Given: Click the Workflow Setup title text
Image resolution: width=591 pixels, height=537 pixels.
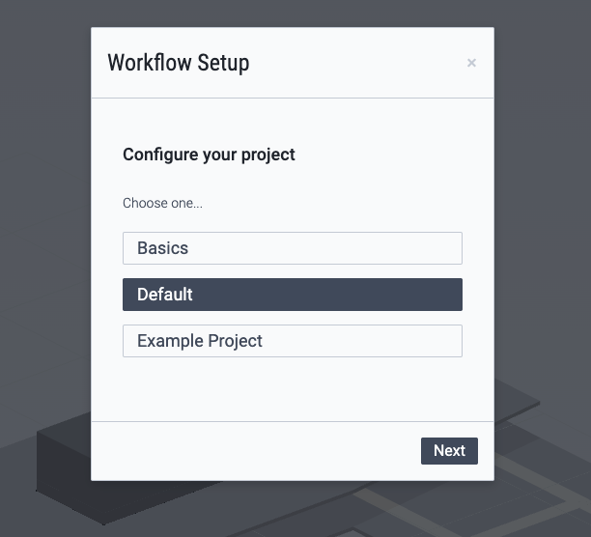Looking at the screenshot, I should (179, 63).
